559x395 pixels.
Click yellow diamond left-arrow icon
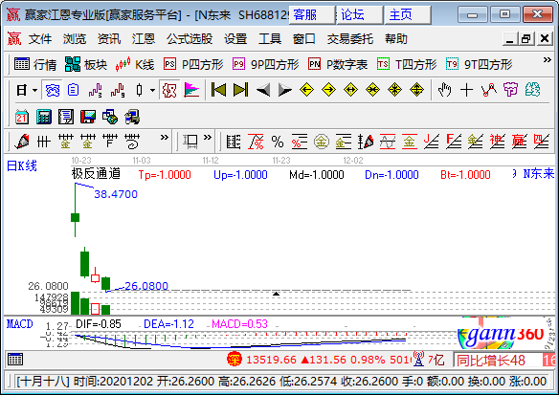click(306, 90)
